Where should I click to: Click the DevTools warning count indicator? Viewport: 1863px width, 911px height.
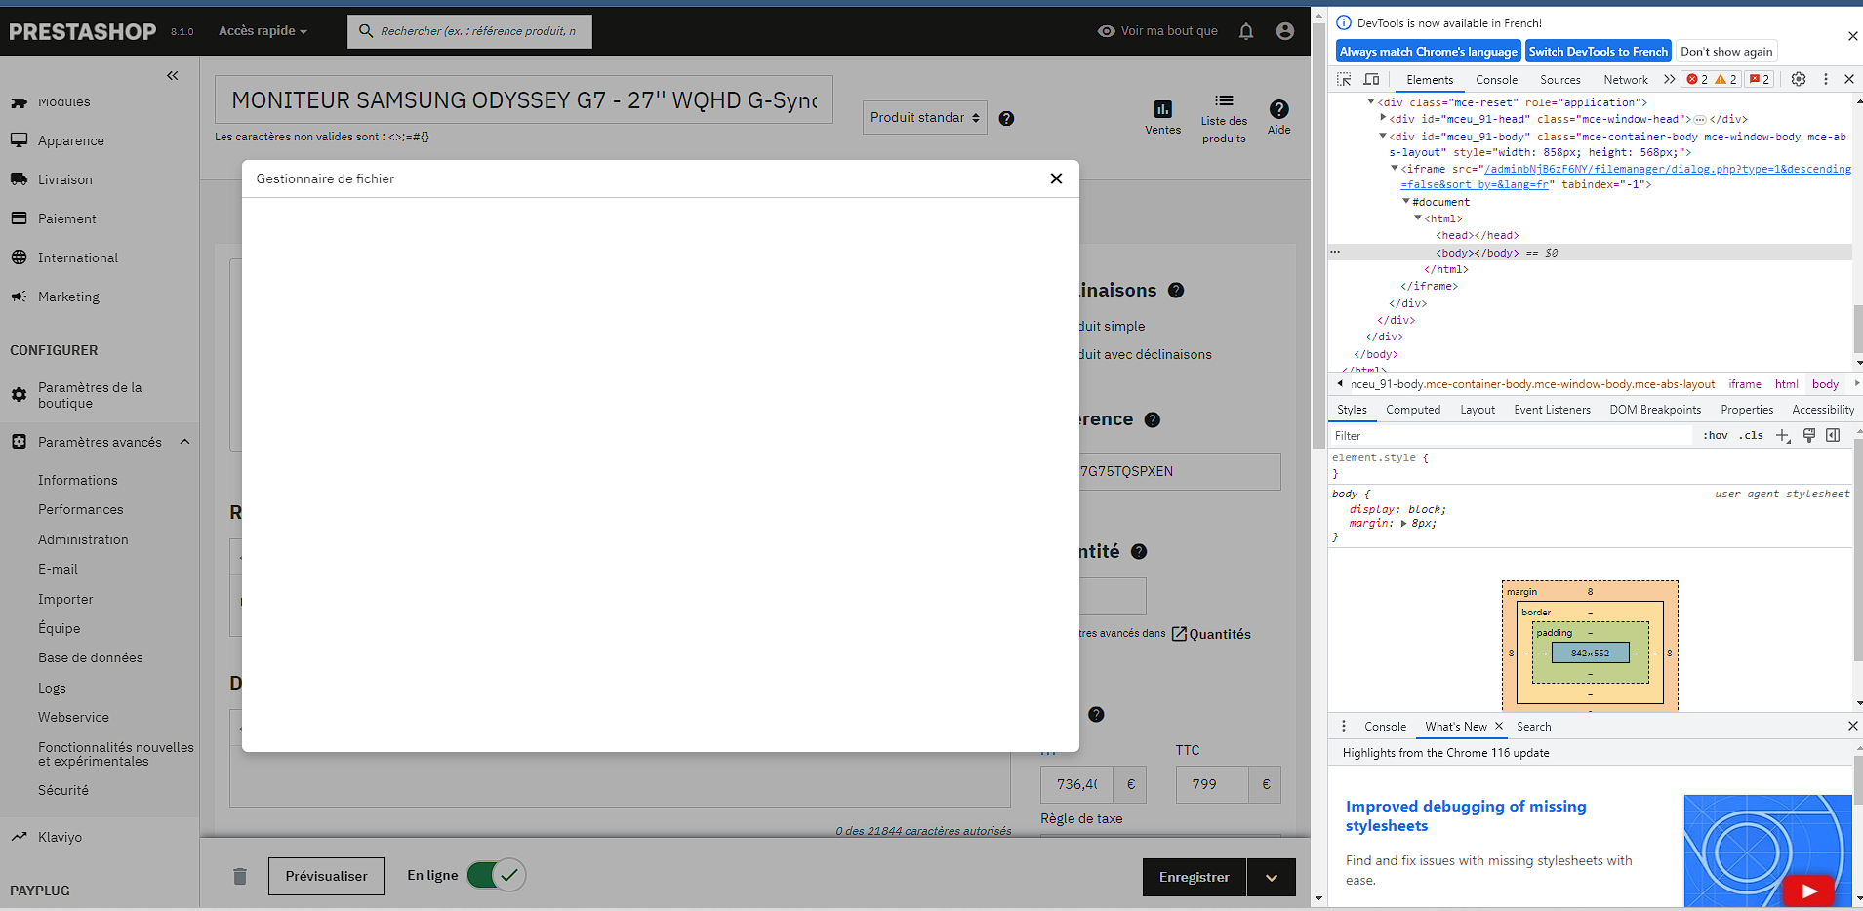coord(1725,79)
